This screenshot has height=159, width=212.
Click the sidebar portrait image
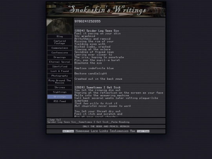pyautogui.click(x=60, y=26)
